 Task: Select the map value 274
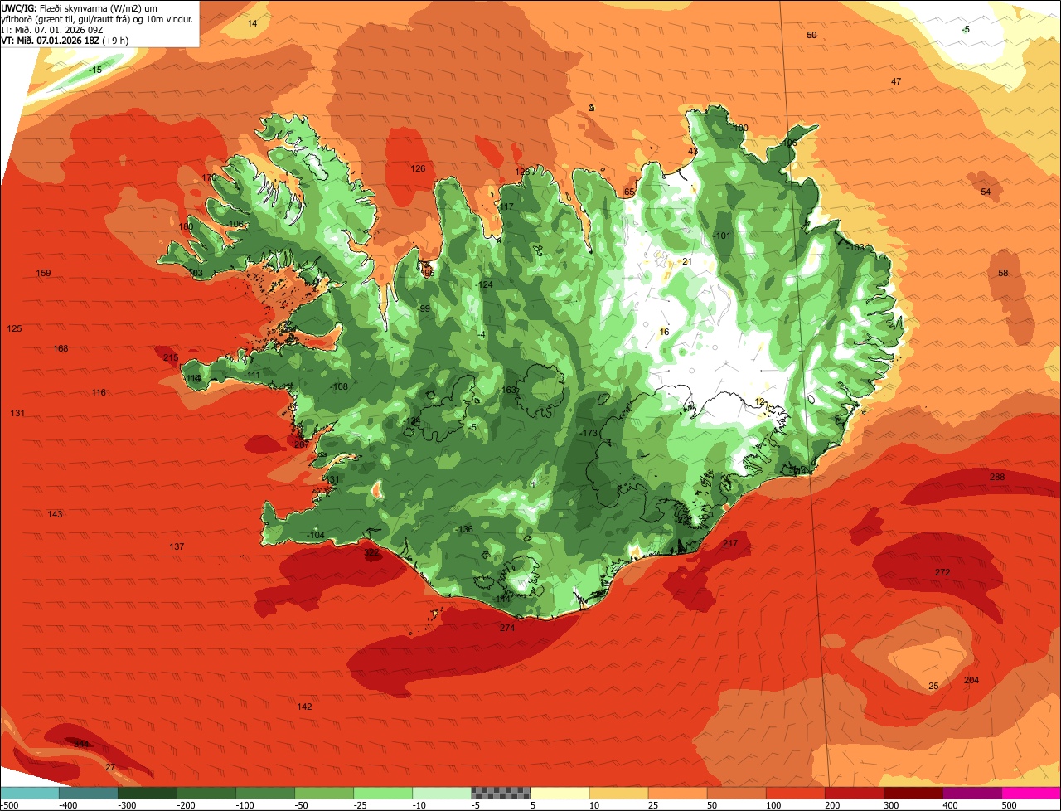pos(507,629)
